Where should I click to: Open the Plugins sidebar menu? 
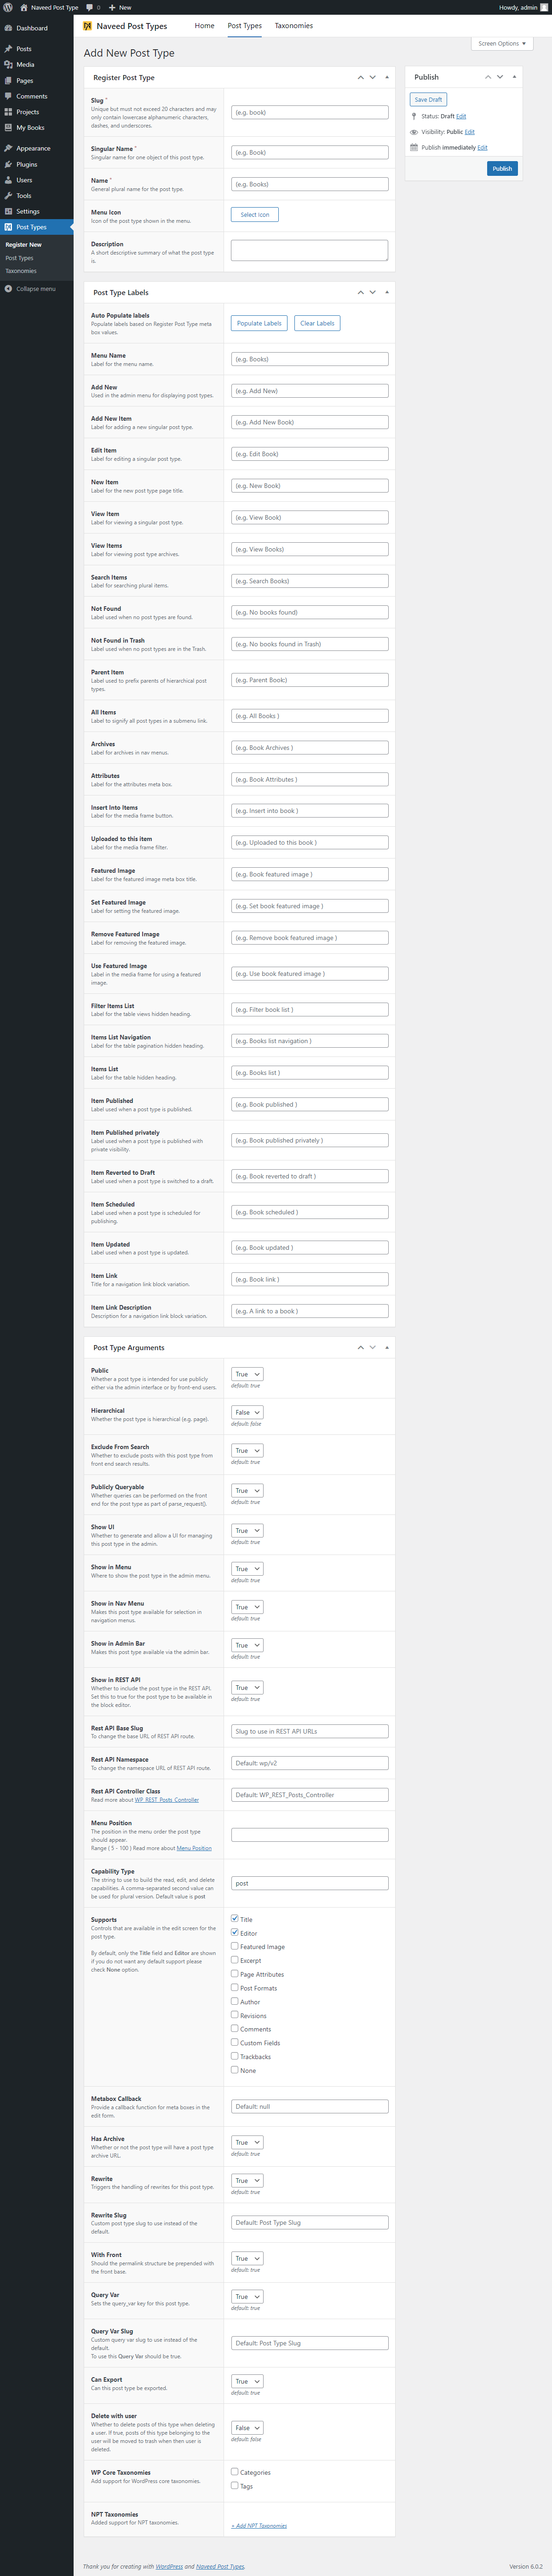pos(26,164)
